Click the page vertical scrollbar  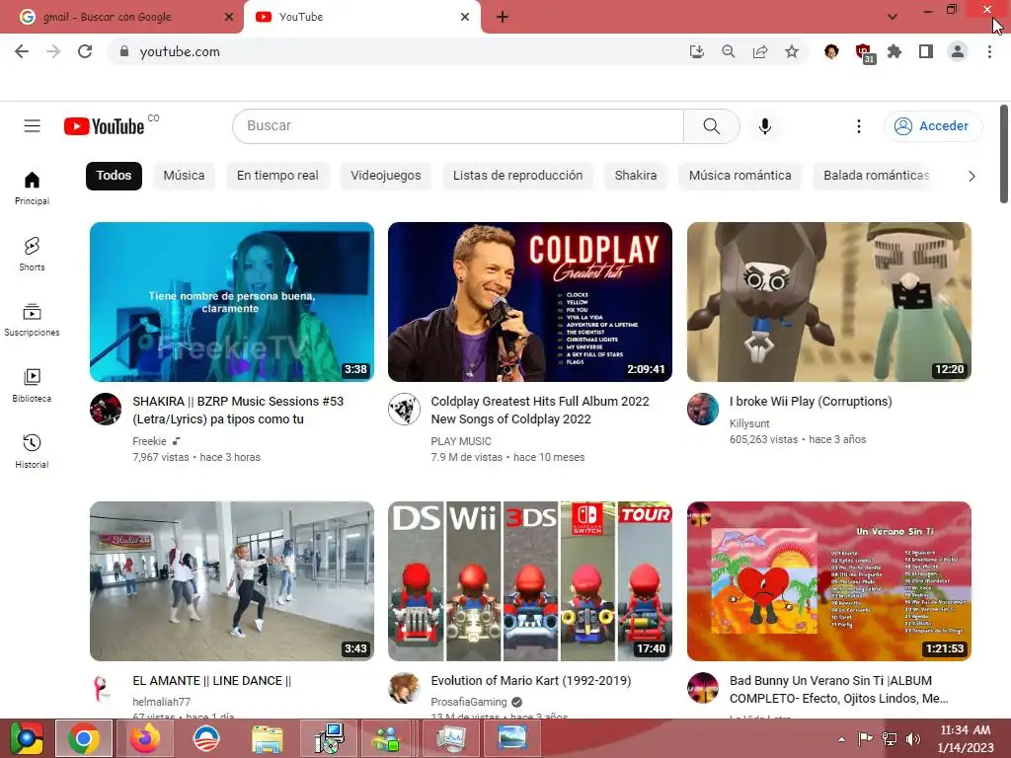[1003, 155]
